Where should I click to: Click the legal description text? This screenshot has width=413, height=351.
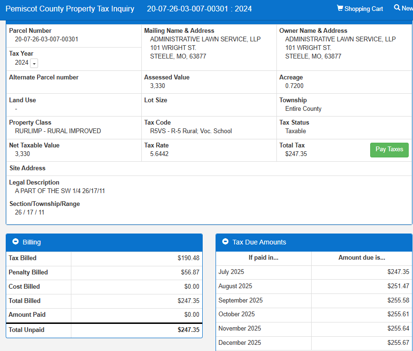(60, 191)
